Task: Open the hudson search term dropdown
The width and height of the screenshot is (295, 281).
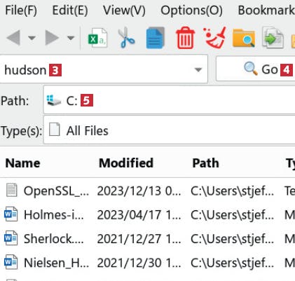Action: tap(198, 69)
